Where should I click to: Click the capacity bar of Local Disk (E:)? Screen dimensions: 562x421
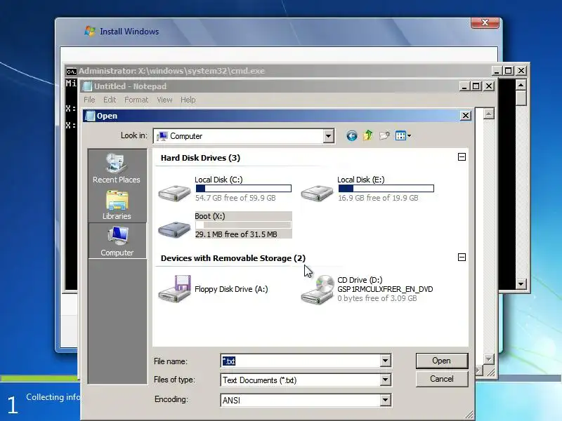(386, 188)
